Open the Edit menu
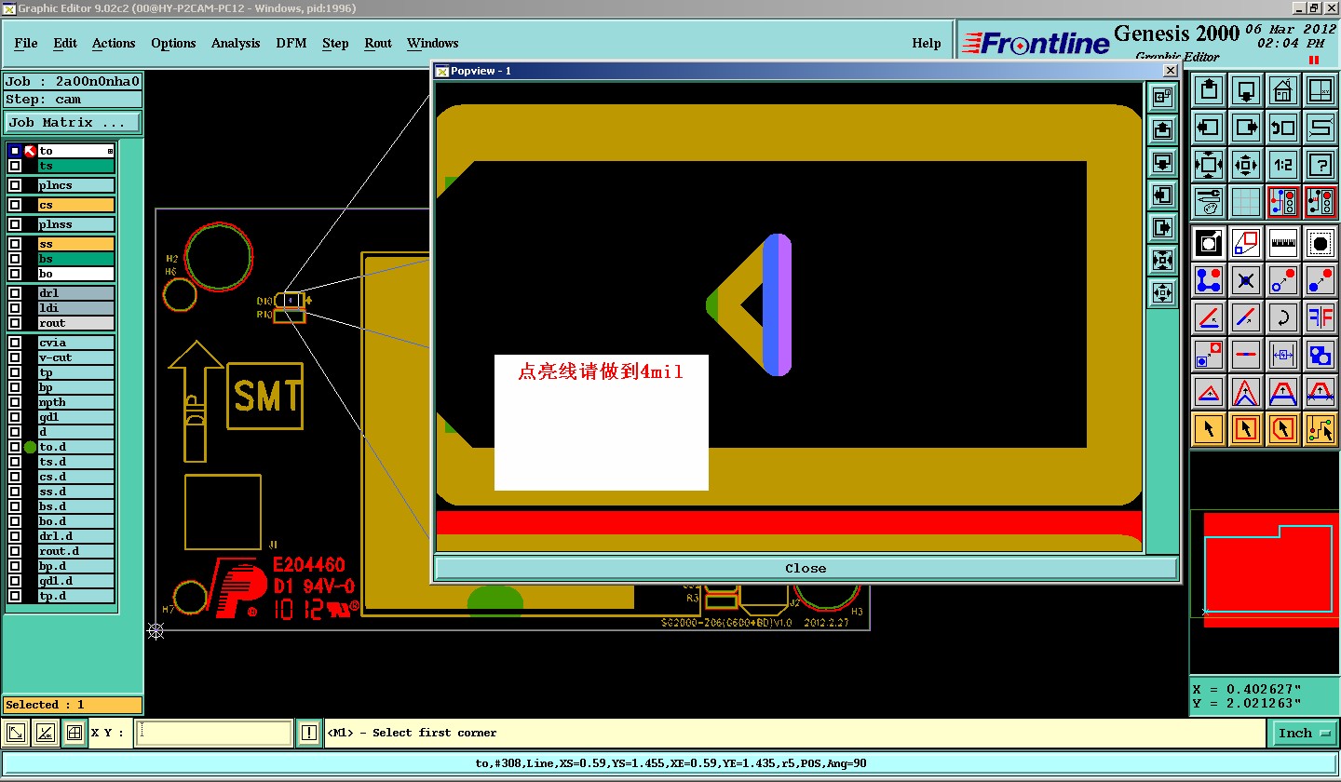Viewport: 1341px width, 782px height. tap(65, 43)
